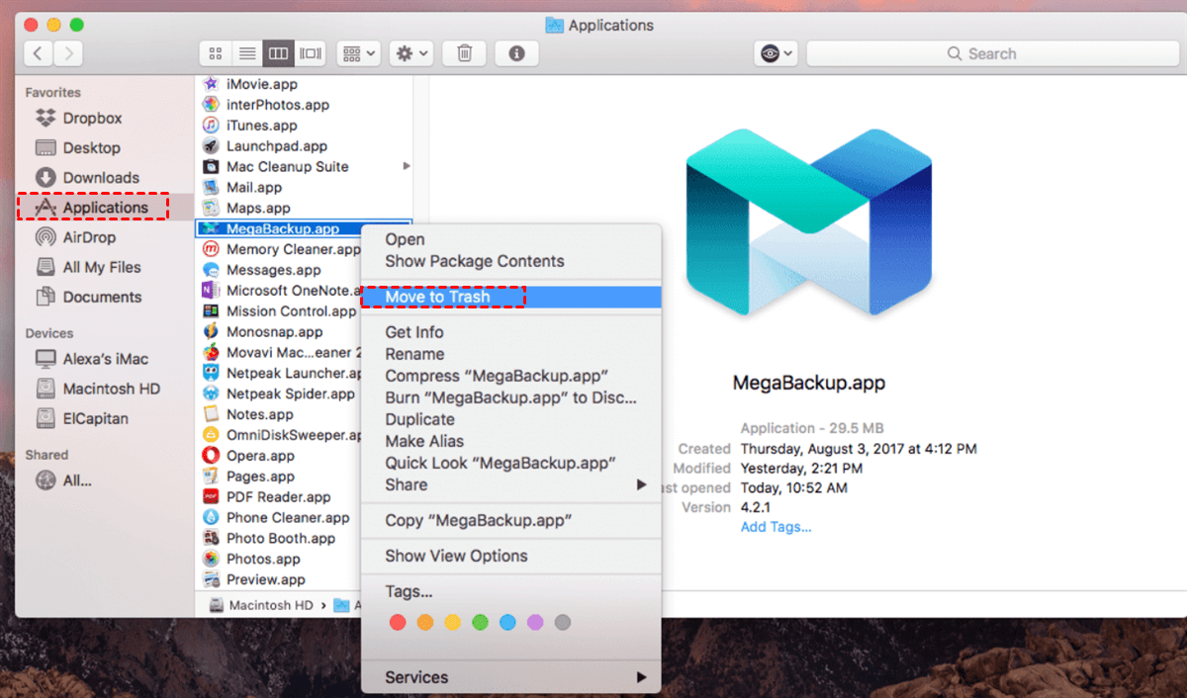Switch to cover flow view mode

click(x=311, y=53)
